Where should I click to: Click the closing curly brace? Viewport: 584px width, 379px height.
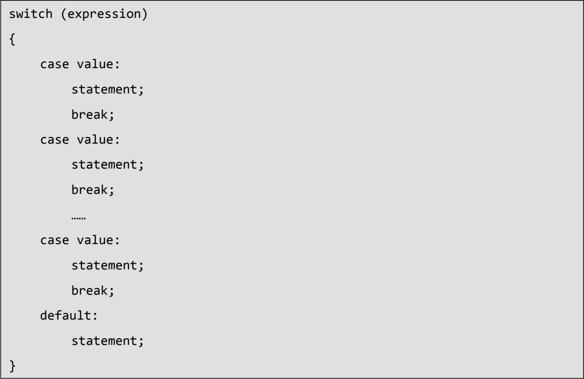pyautogui.click(x=12, y=366)
